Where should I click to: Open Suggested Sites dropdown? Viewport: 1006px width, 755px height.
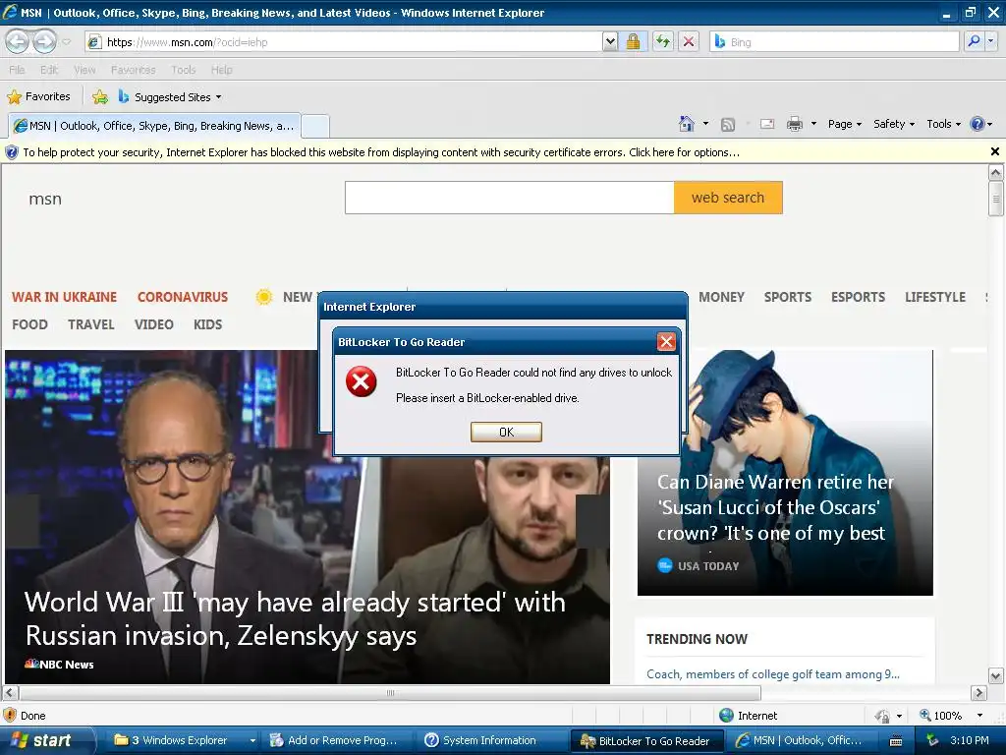(x=170, y=97)
